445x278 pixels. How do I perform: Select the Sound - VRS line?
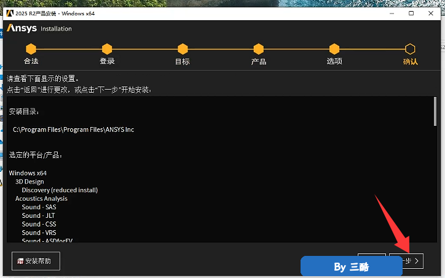[x=39, y=233]
